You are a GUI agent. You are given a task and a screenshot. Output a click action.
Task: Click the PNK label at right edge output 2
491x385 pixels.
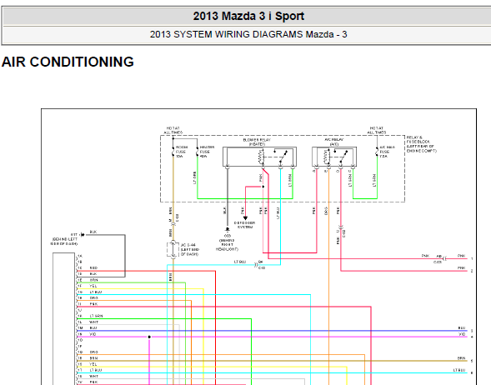pos(461,268)
